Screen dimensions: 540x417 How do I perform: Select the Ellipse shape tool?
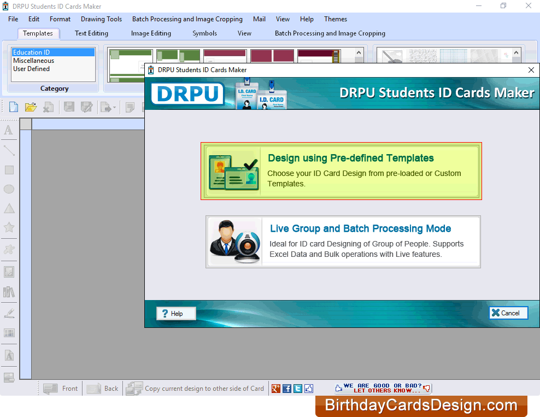point(8,189)
